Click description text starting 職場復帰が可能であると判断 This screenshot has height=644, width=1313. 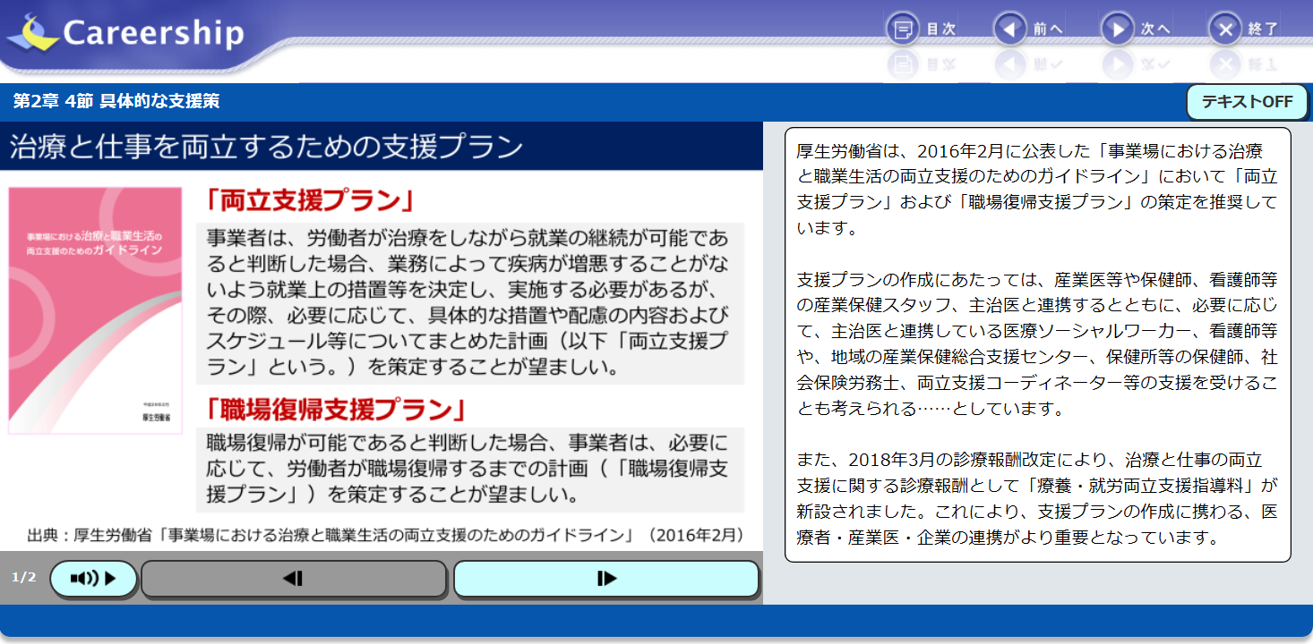(470, 468)
